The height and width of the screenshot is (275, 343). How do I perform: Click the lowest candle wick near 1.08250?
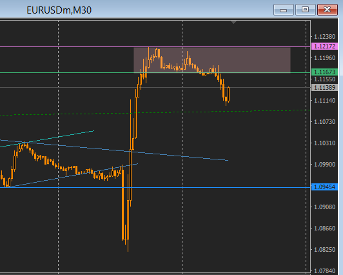pyautogui.click(x=128, y=245)
